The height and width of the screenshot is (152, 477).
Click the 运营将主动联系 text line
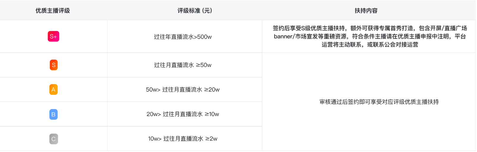(x=370, y=45)
